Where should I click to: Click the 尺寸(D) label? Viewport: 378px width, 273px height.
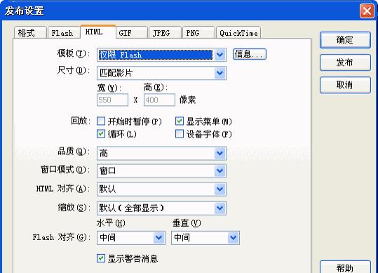pos(73,70)
